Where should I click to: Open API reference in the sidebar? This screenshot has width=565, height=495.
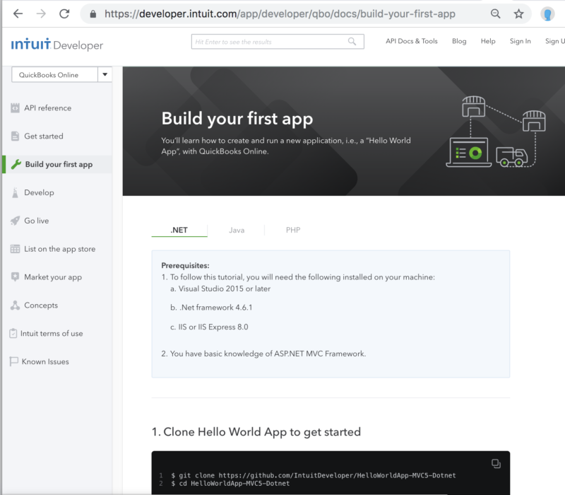(x=47, y=108)
